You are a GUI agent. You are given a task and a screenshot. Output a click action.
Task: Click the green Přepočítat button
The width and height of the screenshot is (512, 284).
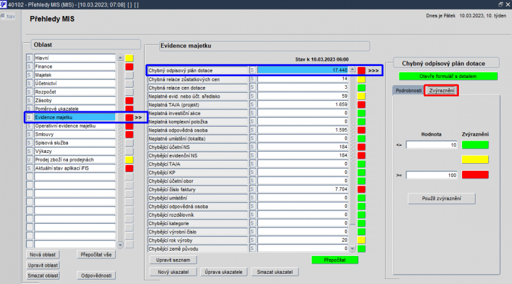(335, 260)
